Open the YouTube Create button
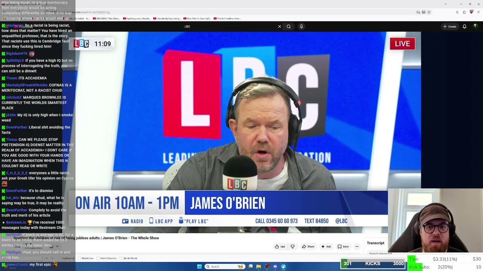The width and height of the screenshot is (483, 271). (450, 26)
